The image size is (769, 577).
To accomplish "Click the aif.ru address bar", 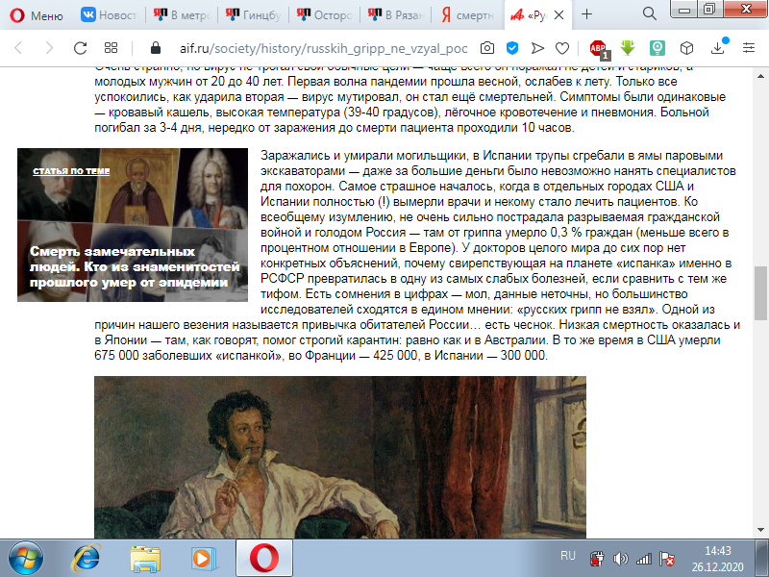I will pos(324,48).
